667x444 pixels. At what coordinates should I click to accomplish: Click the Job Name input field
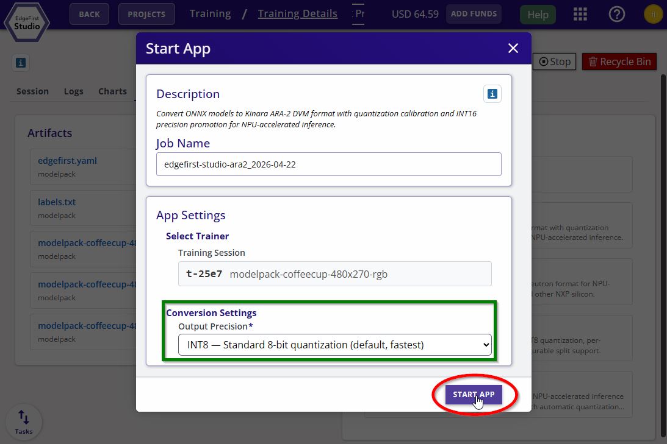pos(328,164)
